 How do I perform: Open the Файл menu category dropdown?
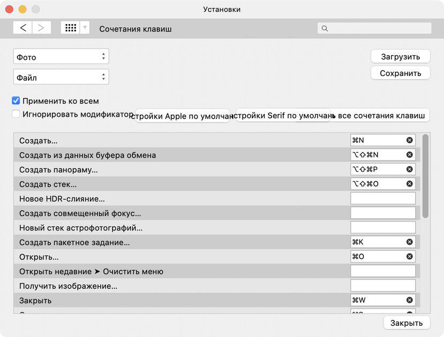[61, 77]
